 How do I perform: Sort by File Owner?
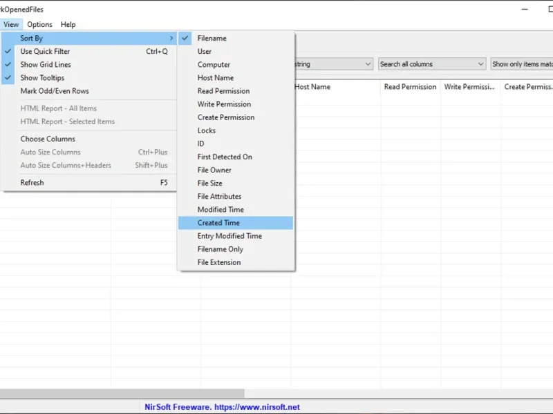click(236, 170)
